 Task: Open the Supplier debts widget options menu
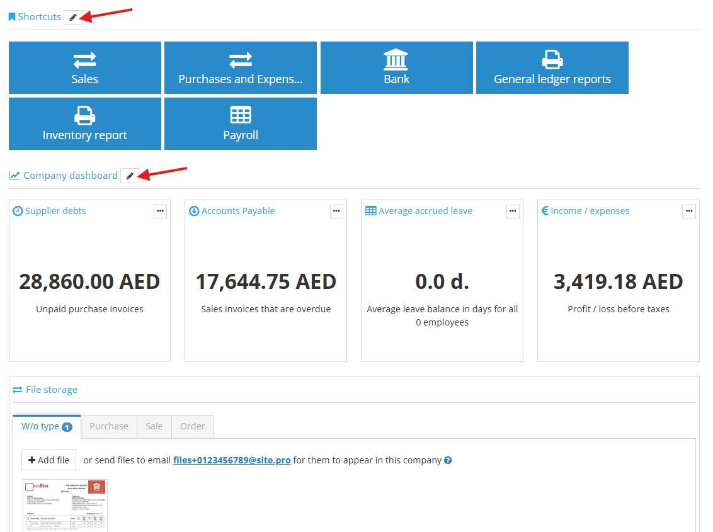click(160, 211)
